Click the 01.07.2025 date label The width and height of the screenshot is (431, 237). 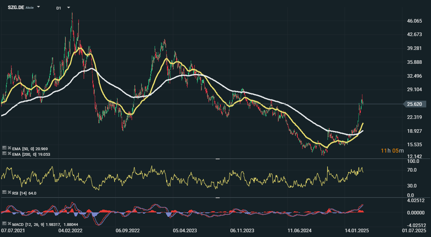(414, 230)
